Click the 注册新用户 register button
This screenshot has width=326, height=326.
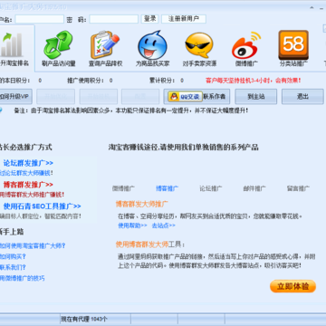coord(184,19)
